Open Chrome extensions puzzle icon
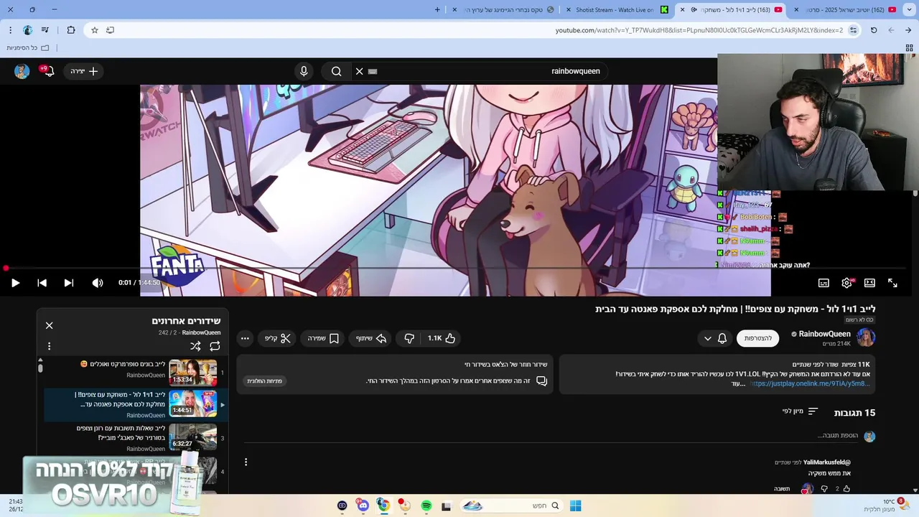919x517 pixels. click(x=70, y=30)
